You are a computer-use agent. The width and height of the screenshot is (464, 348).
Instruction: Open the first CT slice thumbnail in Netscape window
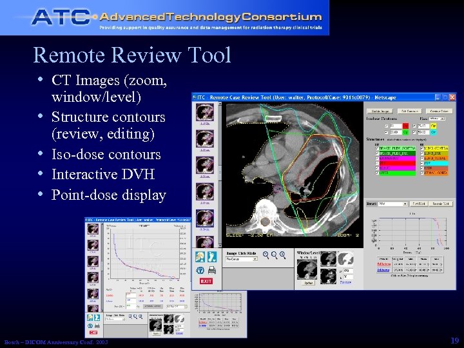(x=205, y=112)
